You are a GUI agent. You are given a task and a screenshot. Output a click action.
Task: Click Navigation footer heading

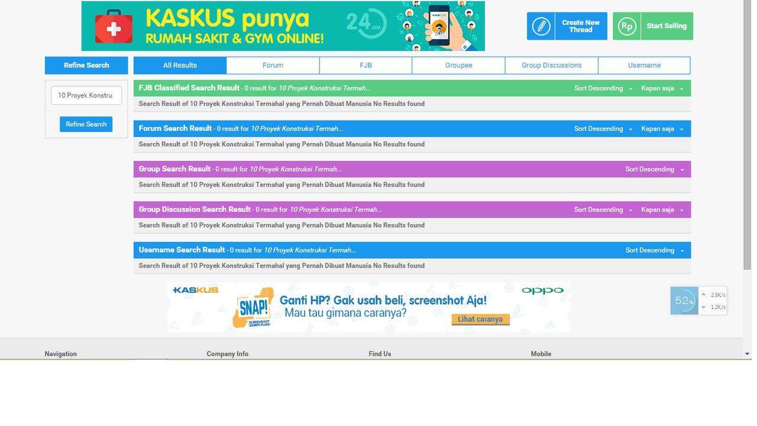pos(61,354)
